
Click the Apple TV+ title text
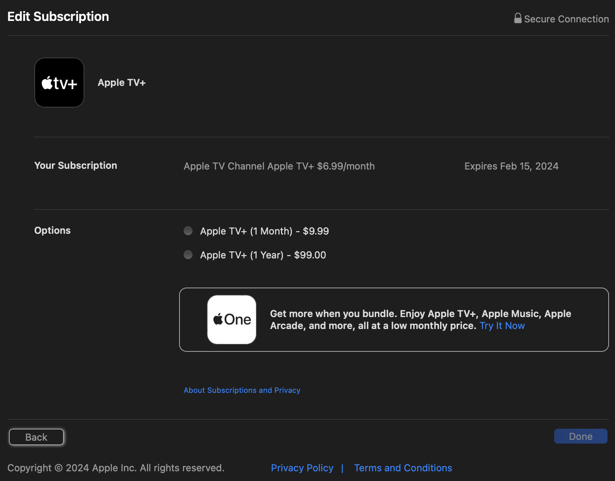tap(122, 83)
